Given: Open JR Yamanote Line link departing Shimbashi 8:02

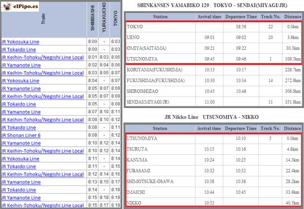Looking at the screenshot, I should pos(21,65).
